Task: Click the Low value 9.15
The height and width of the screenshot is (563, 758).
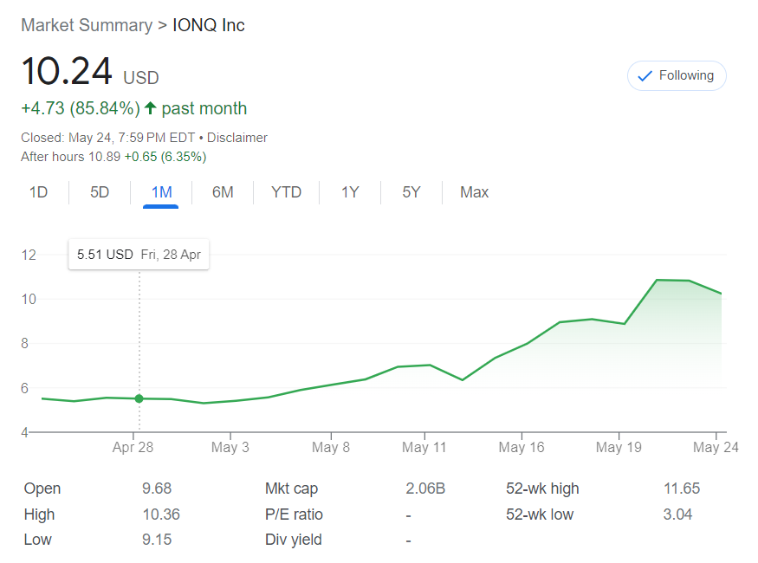Action: (x=157, y=540)
